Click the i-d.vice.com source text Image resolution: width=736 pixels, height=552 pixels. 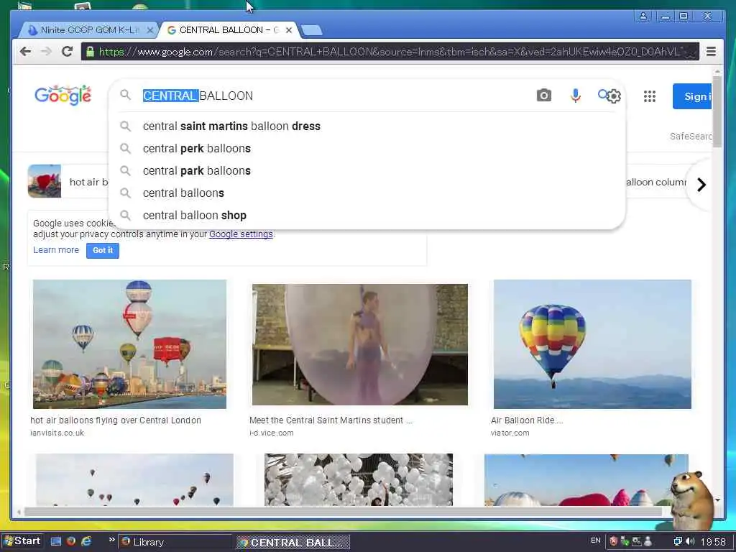[271, 433]
